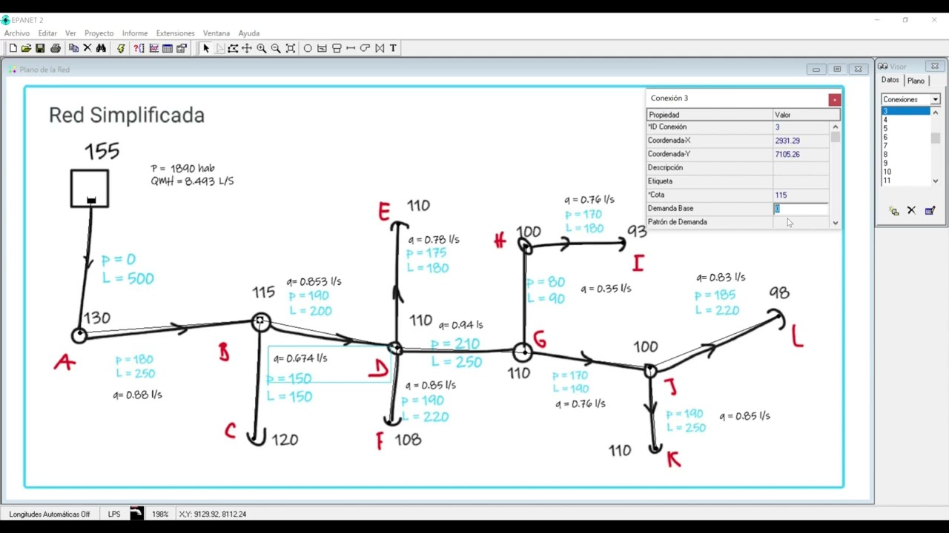Activate the Select Region tool

[x=233, y=48]
